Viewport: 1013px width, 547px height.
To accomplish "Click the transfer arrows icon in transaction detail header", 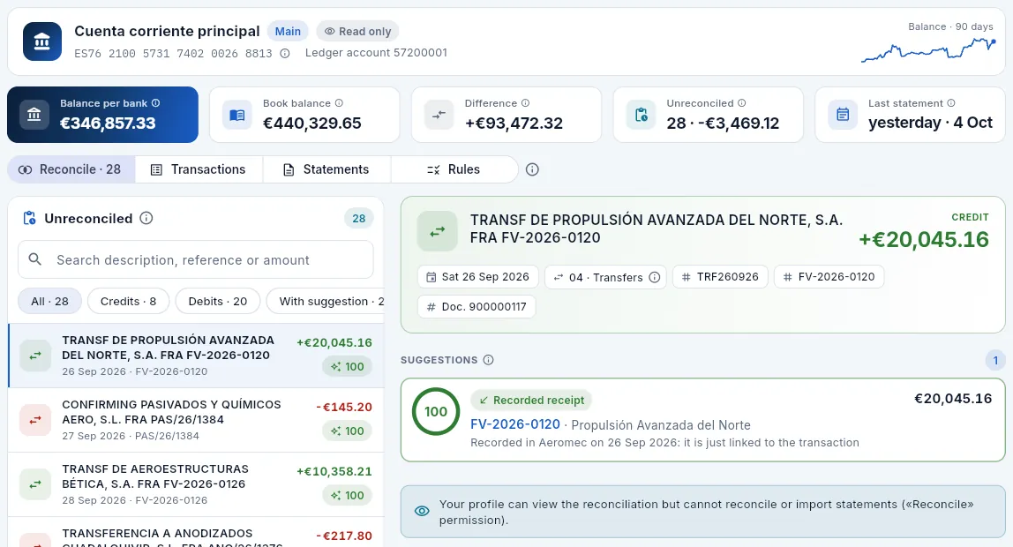I will pyautogui.click(x=438, y=230).
